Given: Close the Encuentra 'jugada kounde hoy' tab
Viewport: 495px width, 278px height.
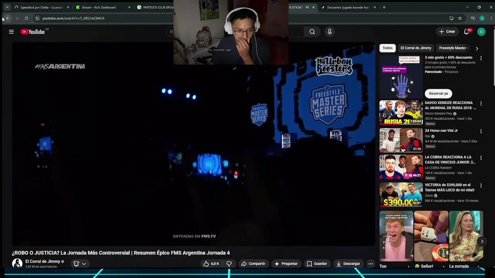Looking at the screenshot, I should tap(375, 7).
